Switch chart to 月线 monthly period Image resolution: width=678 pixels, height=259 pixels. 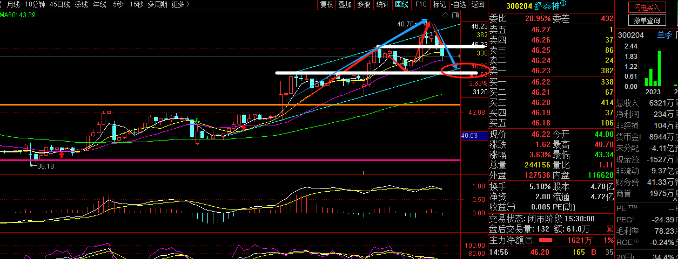point(14,4)
